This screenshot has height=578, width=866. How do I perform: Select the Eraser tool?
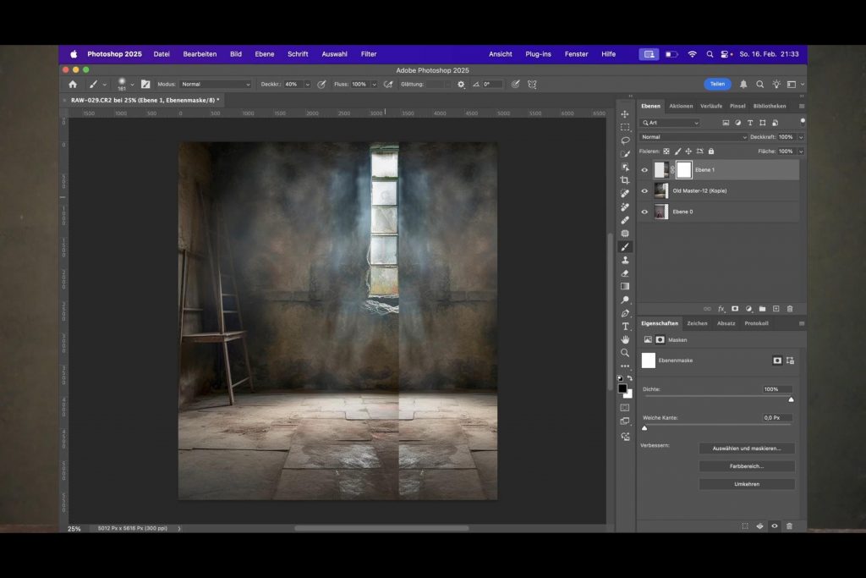625,273
